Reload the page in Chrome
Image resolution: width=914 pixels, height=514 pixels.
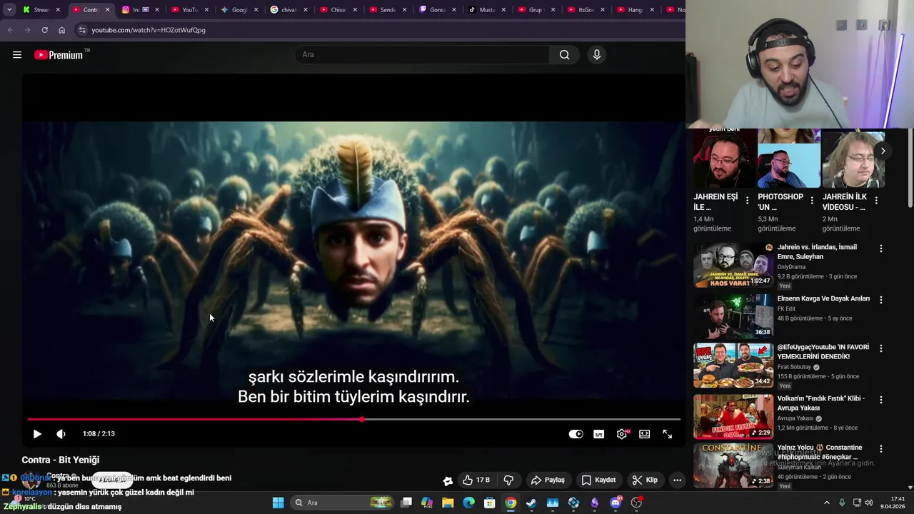coord(44,30)
